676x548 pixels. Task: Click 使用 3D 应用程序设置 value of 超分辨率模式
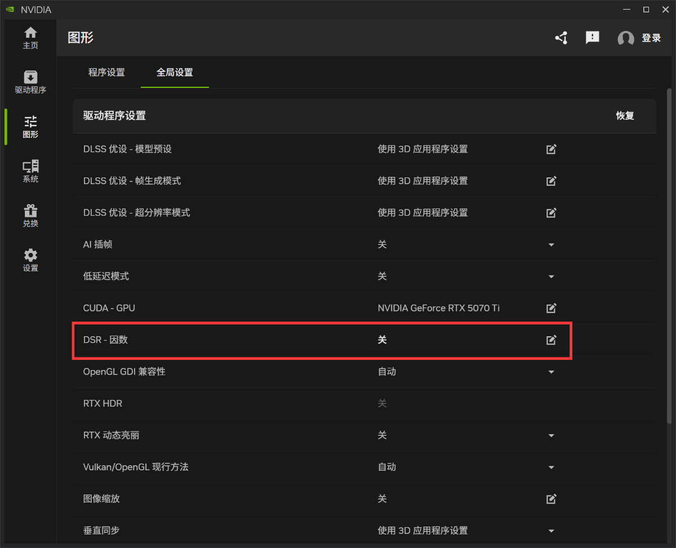click(x=422, y=213)
